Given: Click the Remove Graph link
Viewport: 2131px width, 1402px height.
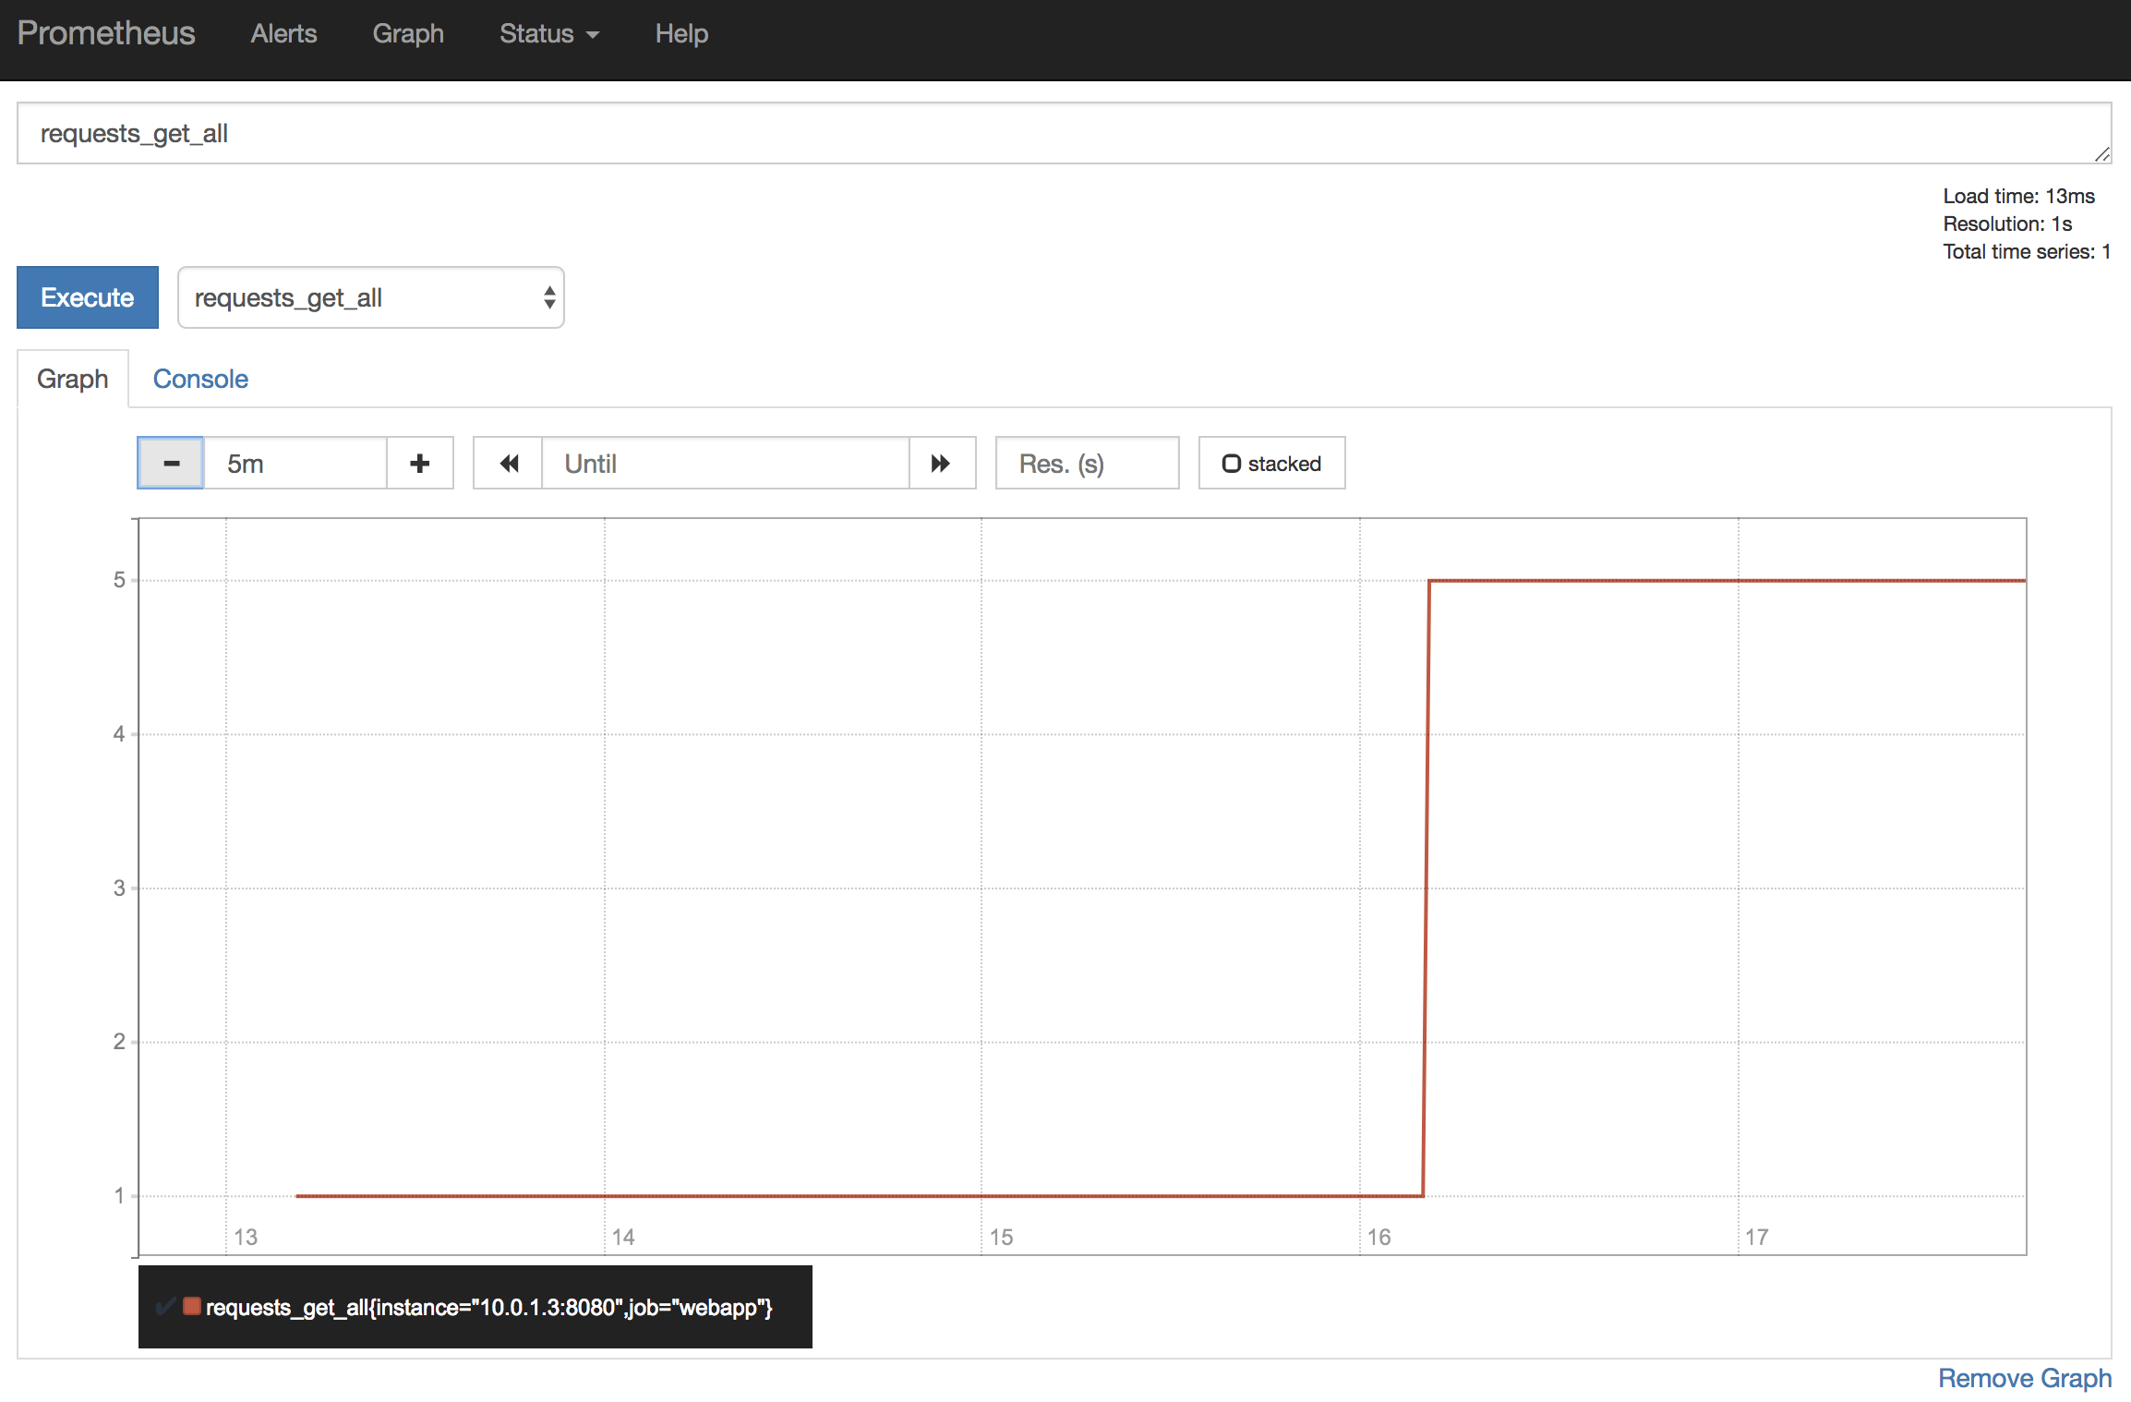Looking at the screenshot, I should [2024, 1378].
